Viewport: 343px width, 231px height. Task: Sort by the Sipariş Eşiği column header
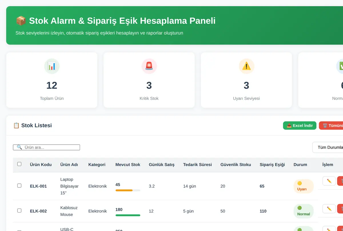[x=272, y=165]
